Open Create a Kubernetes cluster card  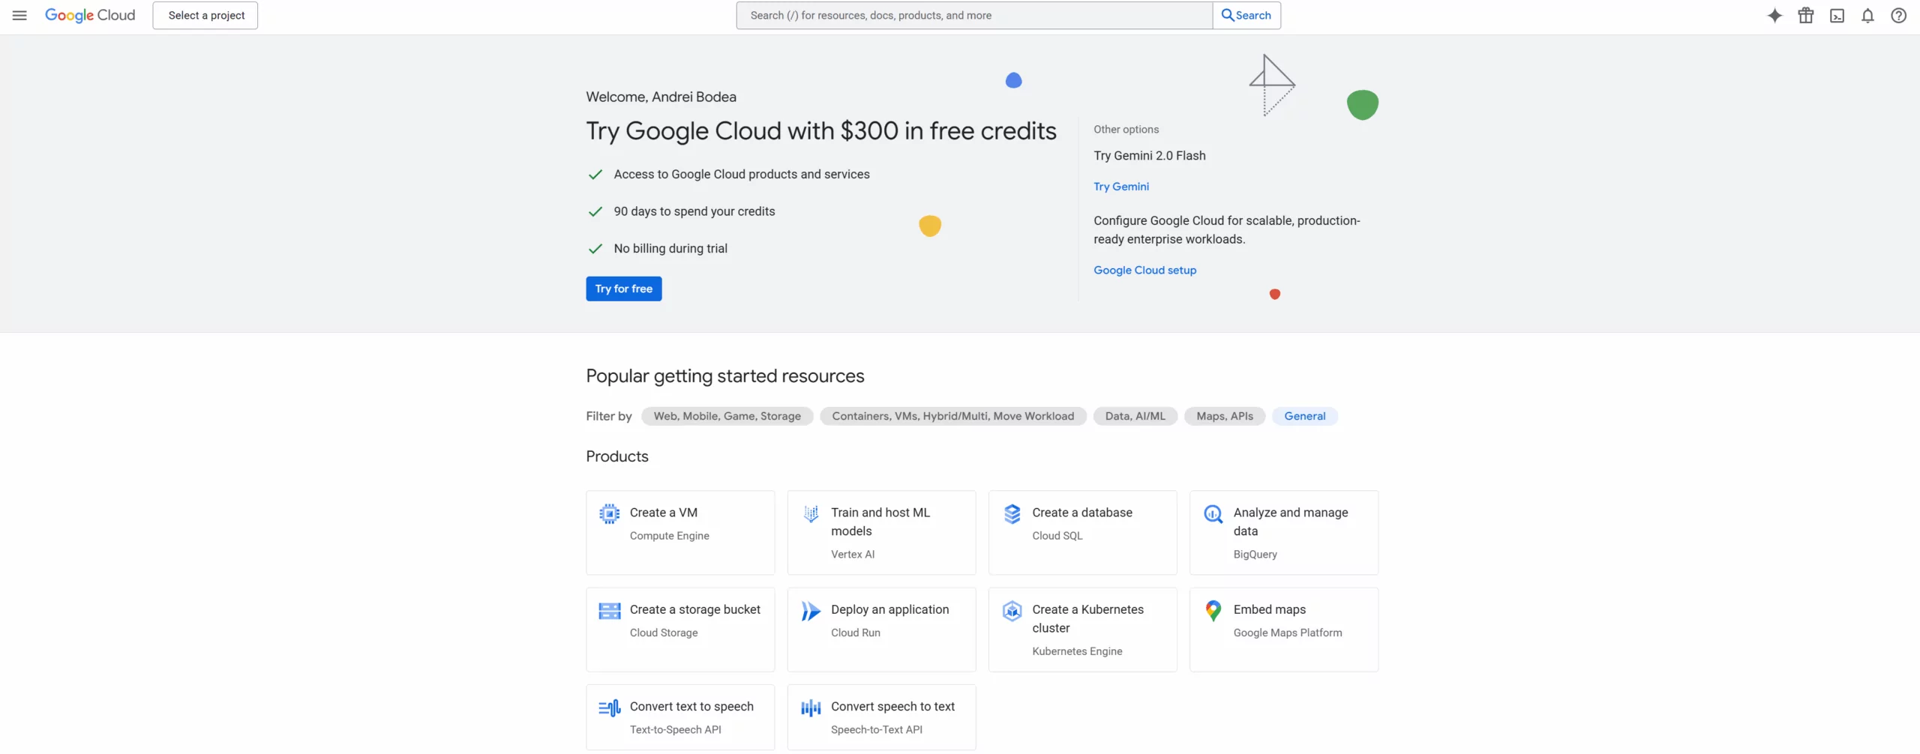(x=1082, y=630)
